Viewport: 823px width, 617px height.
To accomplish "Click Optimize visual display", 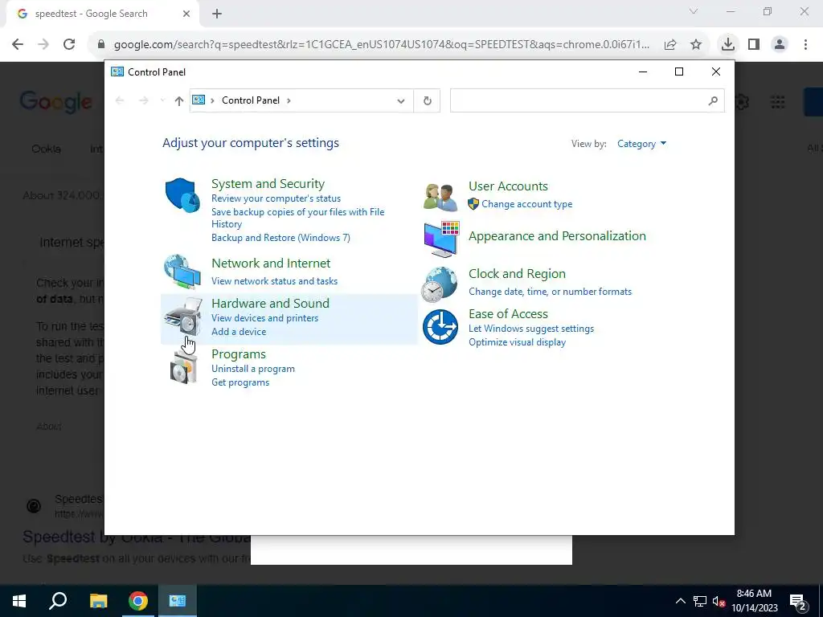I will click(517, 342).
